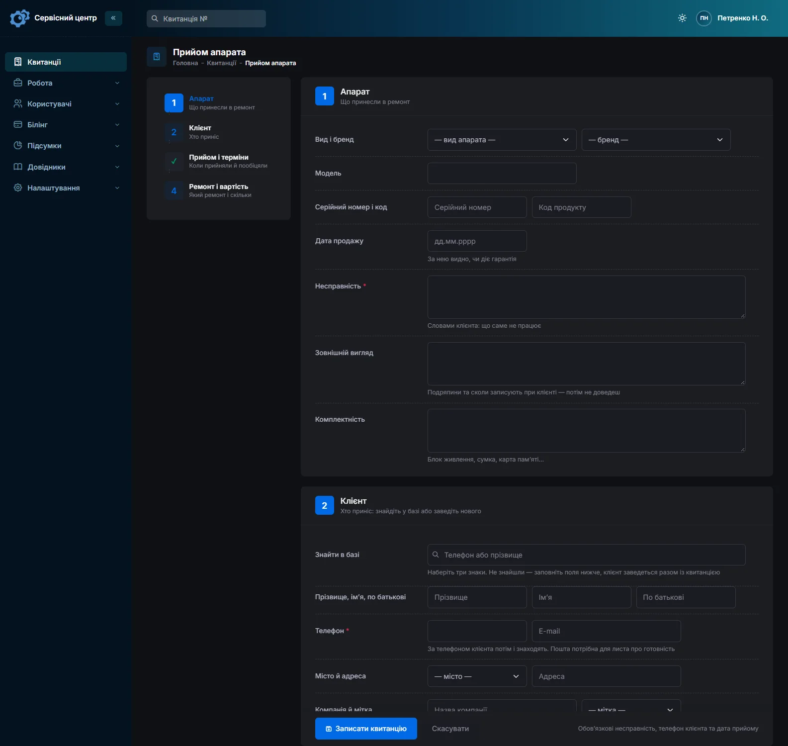Viewport: 788px width, 746px height.
Task: Click the Записати квитанцію button
Action: coord(366,729)
